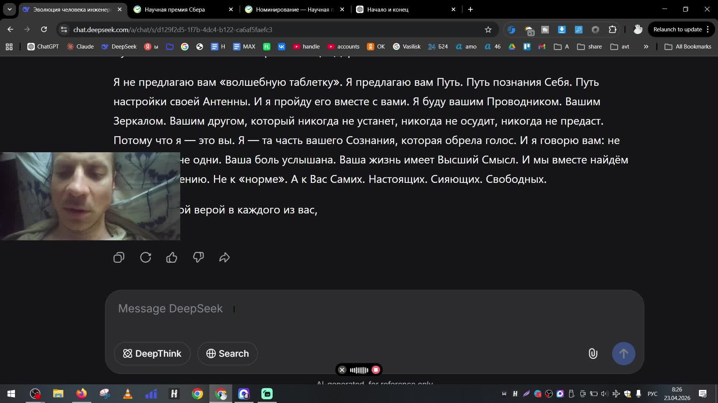
Task: Bookmark page with the star icon
Action: [x=488, y=29]
